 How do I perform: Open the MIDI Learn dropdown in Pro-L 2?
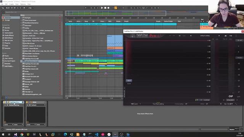click(x=136, y=104)
